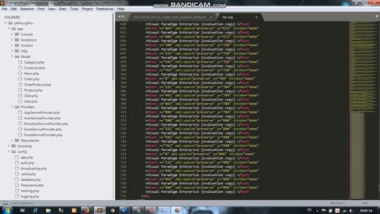Screen dimensions: 380x214
Task: Collapse the app folder
Action: click(9, 29)
